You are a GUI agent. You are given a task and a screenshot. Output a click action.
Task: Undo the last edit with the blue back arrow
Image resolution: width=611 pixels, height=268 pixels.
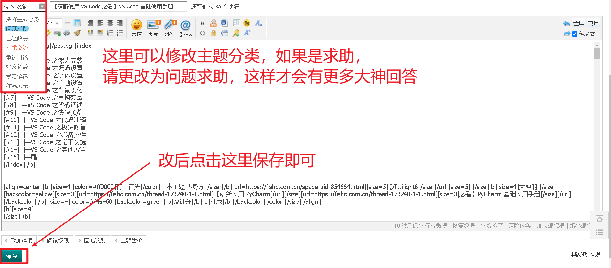click(566, 23)
